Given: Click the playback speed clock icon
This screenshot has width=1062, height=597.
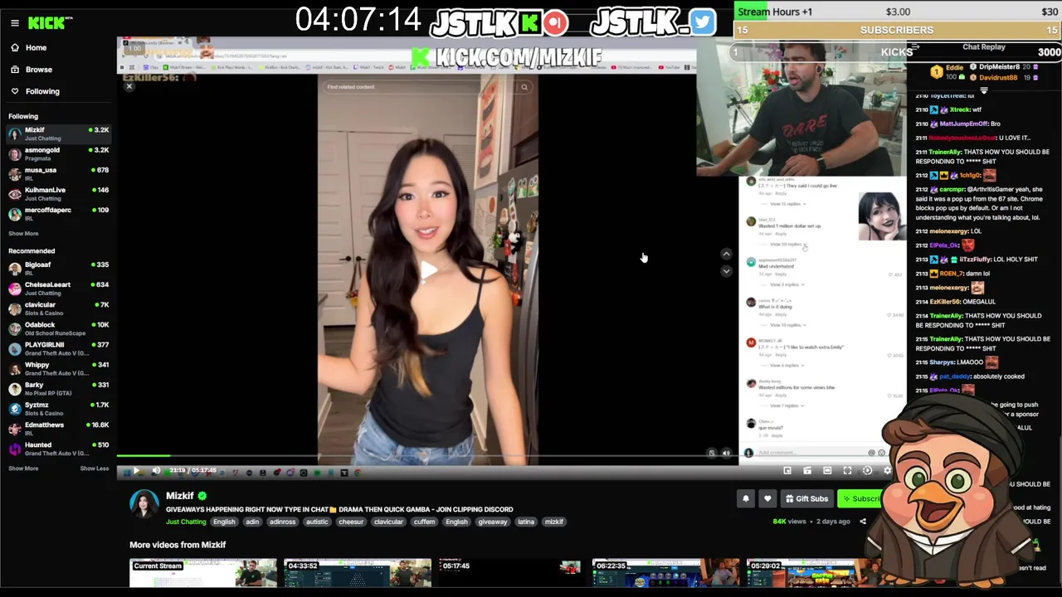Looking at the screenshot, I should (x=867, y=471).
